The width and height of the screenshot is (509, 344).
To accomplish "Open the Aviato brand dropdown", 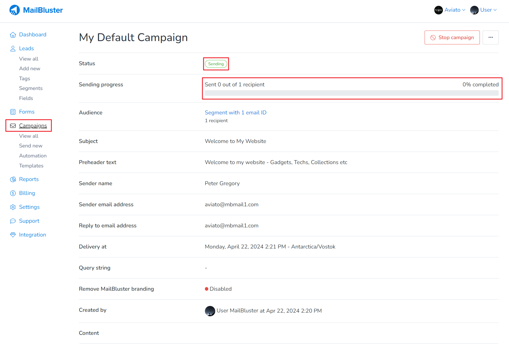I will coord(450,10).
